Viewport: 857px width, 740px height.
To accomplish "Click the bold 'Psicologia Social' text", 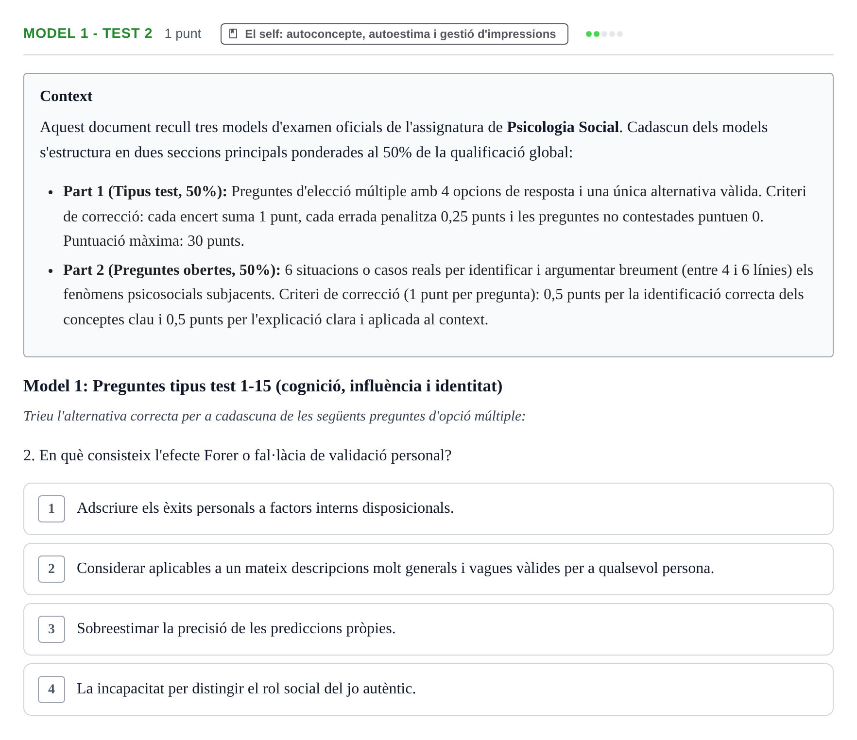I will 563,127.
